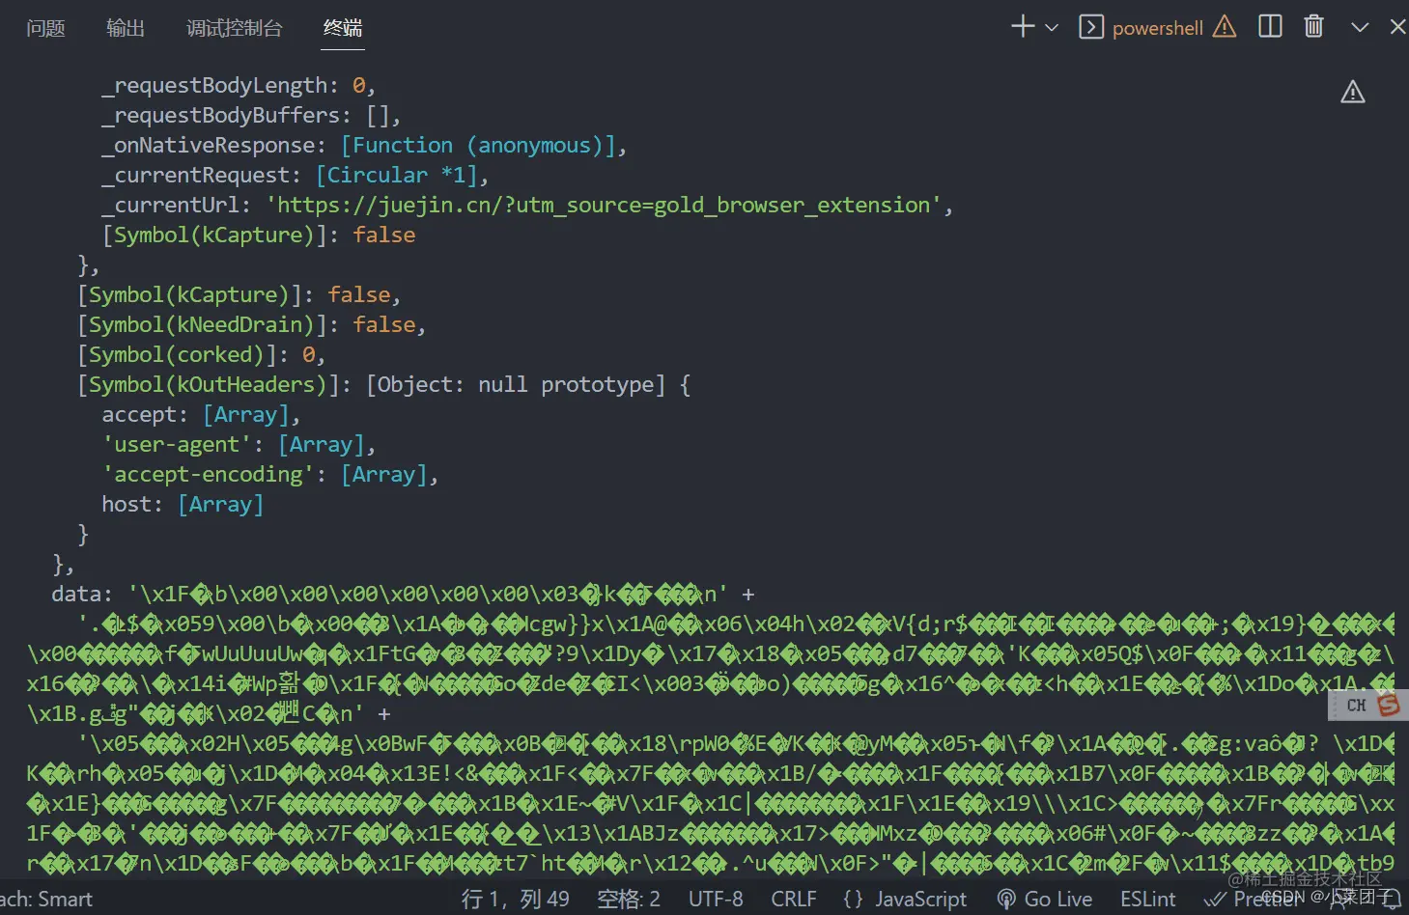Create a new terminal with plus icon
The width and height of the screenshot is (1409, 915).
coord(1023,27)
